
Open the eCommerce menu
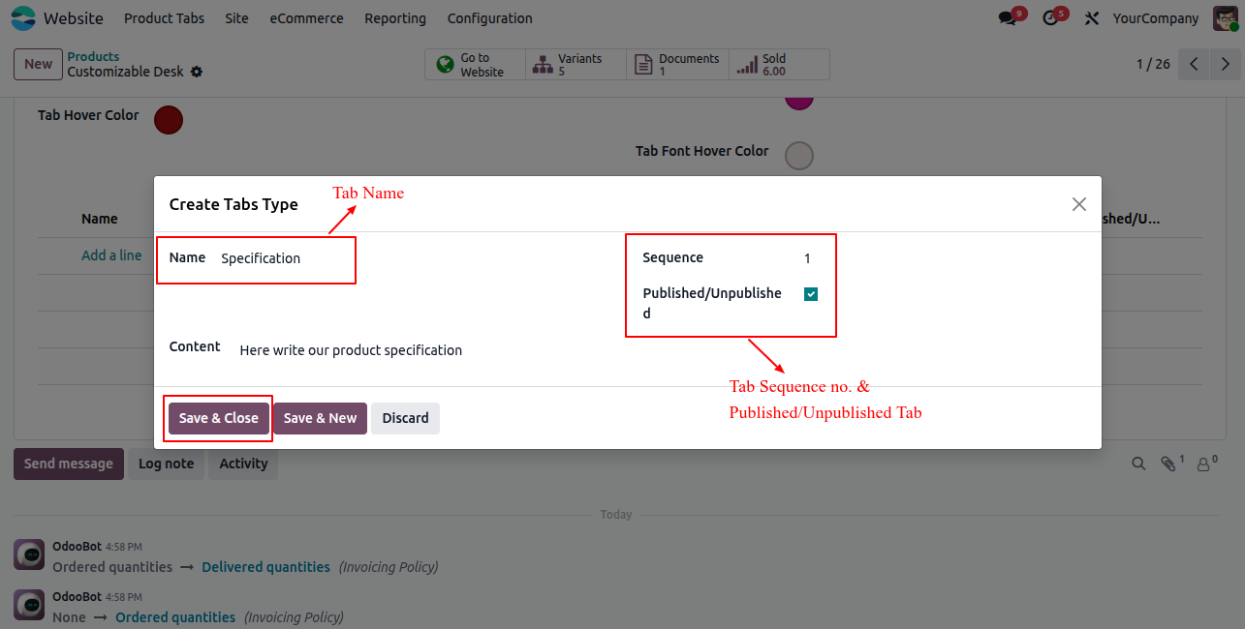tap(306, 18)
